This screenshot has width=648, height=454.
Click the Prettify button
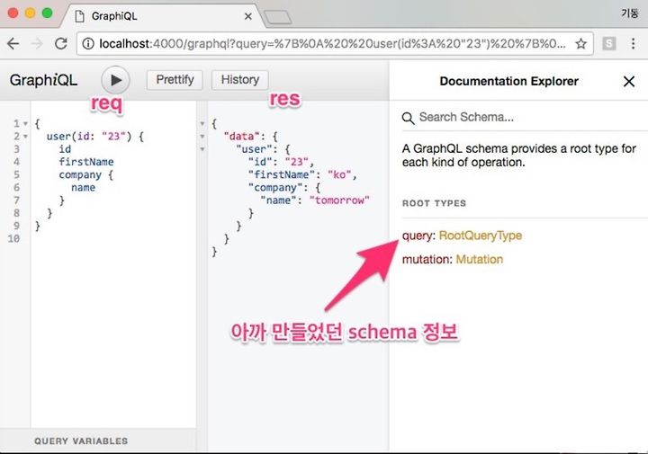tap(175, 80)
